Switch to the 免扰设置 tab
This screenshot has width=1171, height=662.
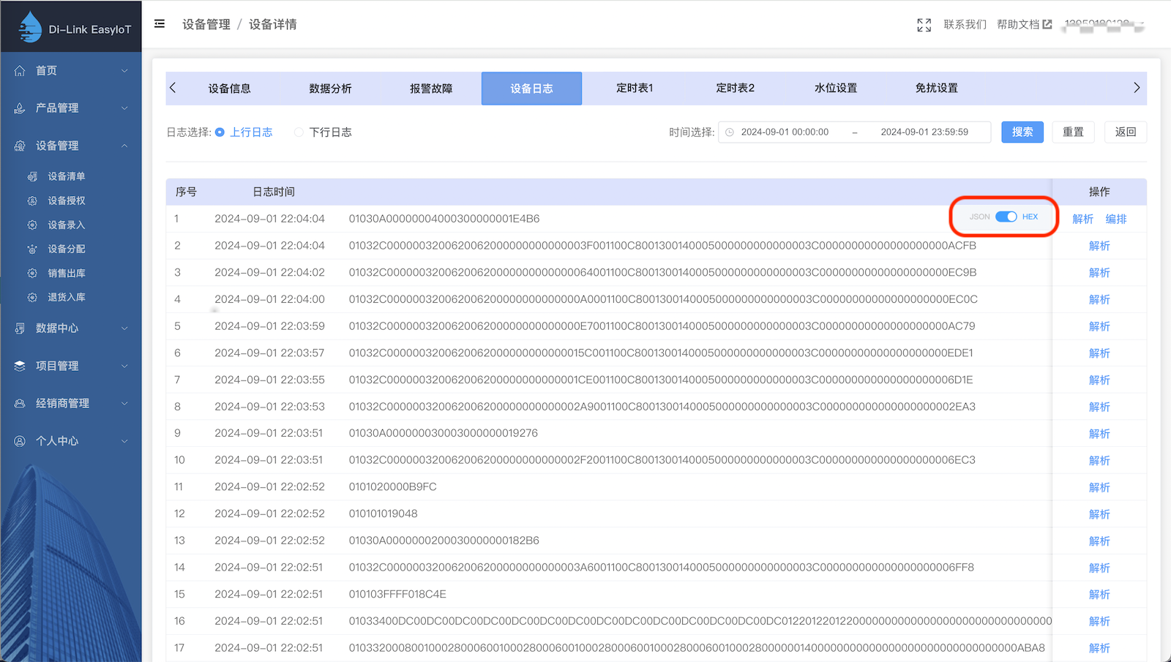coord(936,88)
